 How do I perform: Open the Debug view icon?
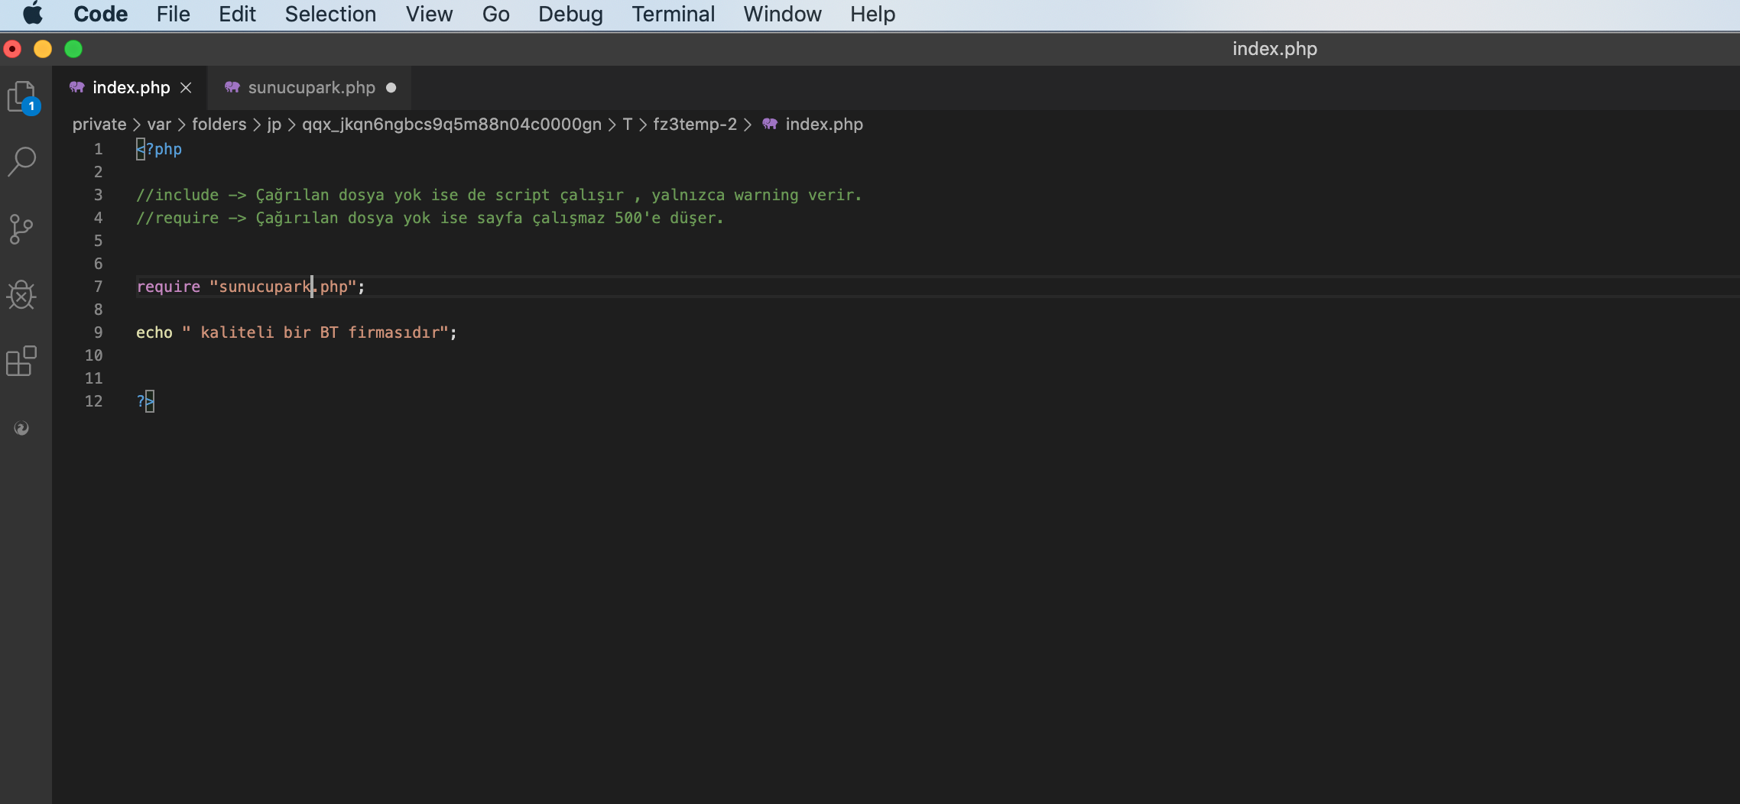(x=22, y=295)
